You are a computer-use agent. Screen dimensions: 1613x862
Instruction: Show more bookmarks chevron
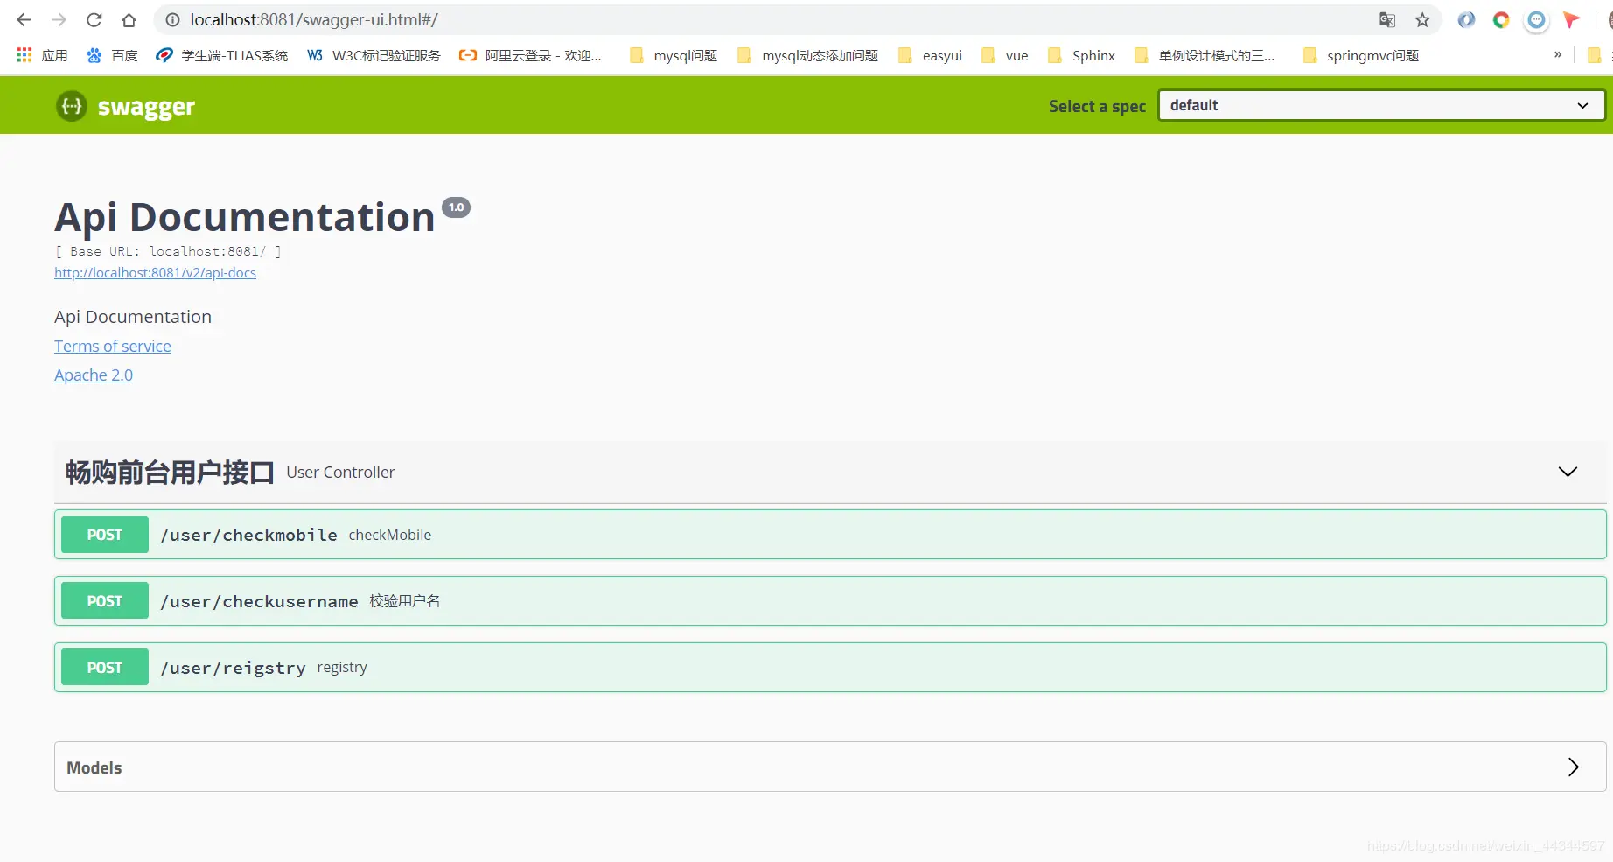coord(1558,54)
